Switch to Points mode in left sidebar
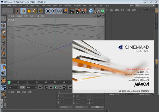 click(x=3, y=43)
